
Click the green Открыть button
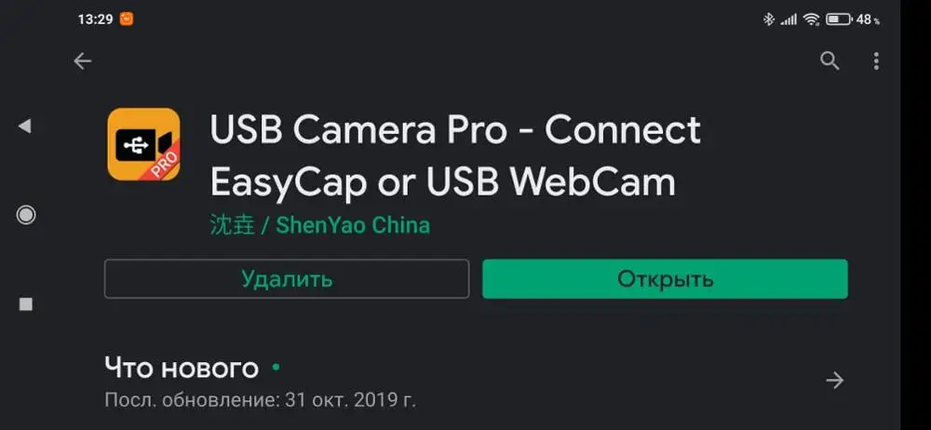point(665,278)
